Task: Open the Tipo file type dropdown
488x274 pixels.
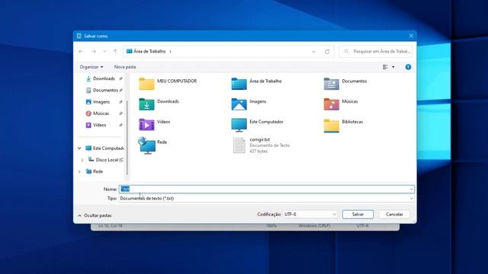Action: click(266, 198)
